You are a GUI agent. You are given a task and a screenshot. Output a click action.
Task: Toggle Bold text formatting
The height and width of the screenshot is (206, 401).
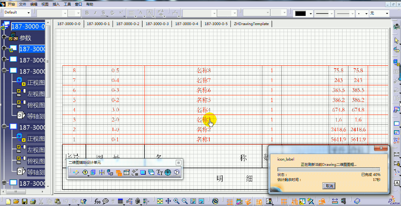click(x=87, y=13)
